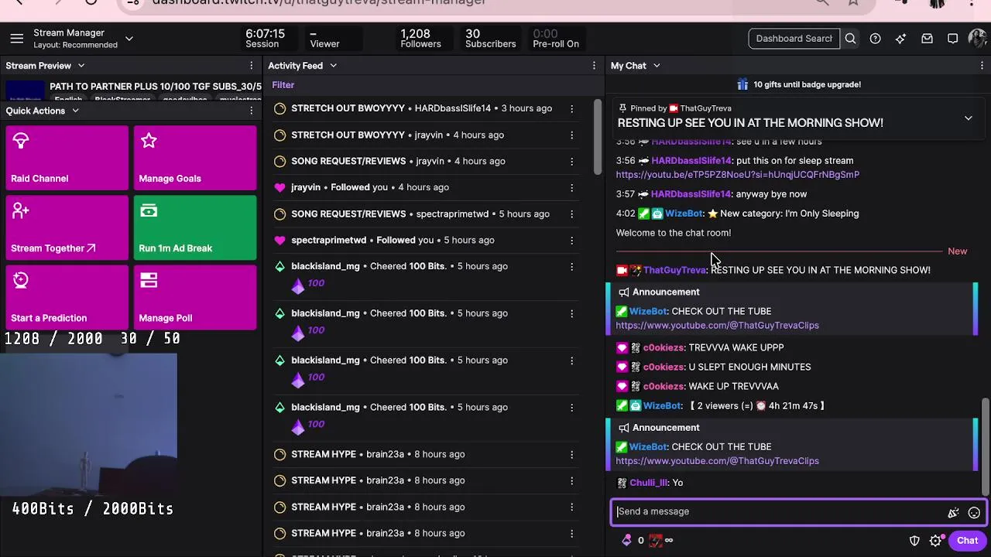Click the Activity Feed scrollbar
Screen dimensions: 991x557
click(x=597, y=138)
